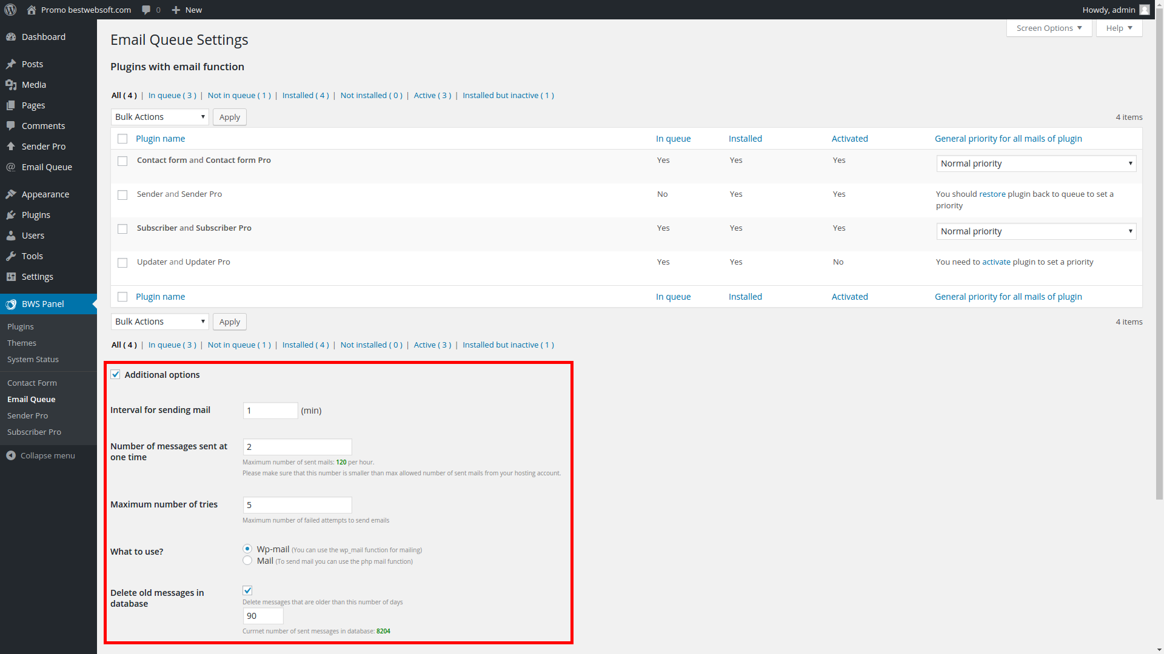Image resolution: width=1164 pixels, height=654 pixels.
Task: Click the Comments bubble icon in sidebar
Action: click(x=11, y=126)
